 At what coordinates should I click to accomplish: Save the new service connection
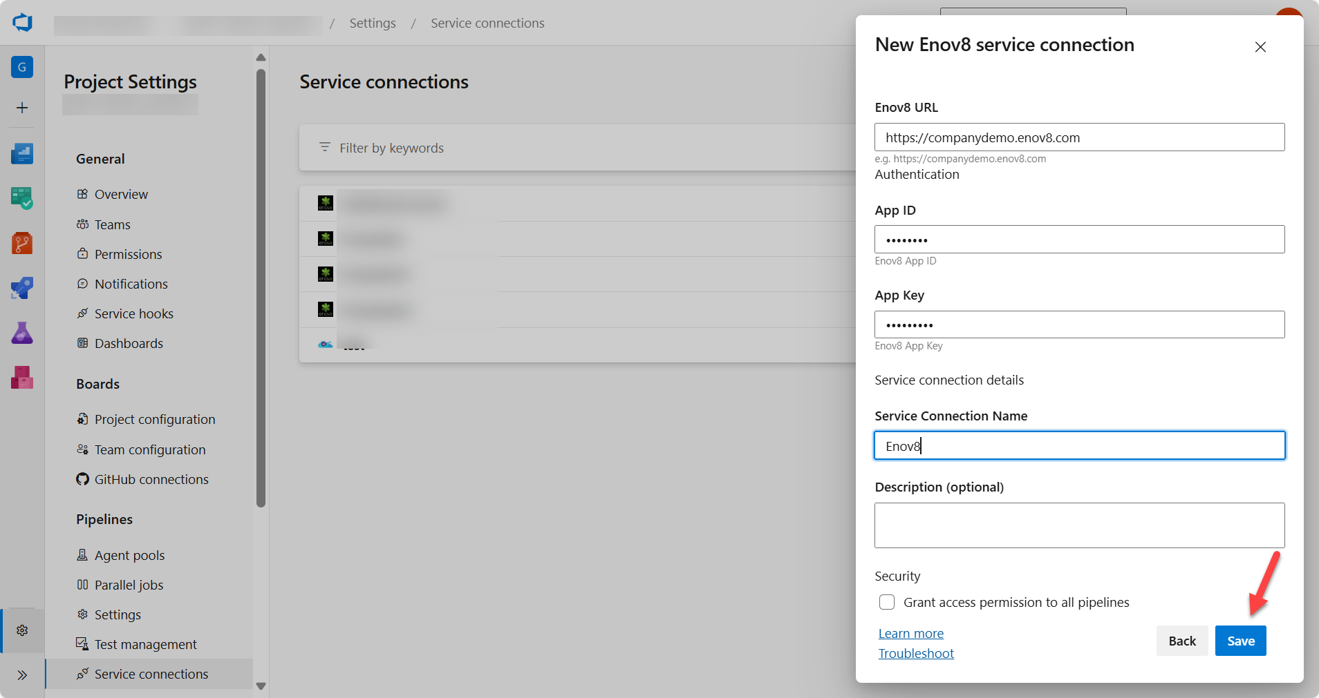pyautogui.click(x=1241, y=641)
